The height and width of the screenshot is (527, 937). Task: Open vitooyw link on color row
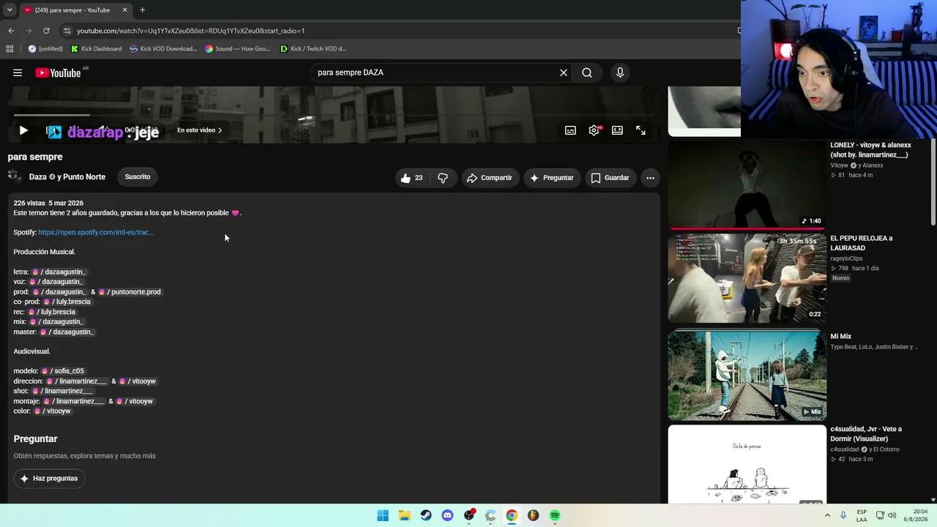pos(53,411)
